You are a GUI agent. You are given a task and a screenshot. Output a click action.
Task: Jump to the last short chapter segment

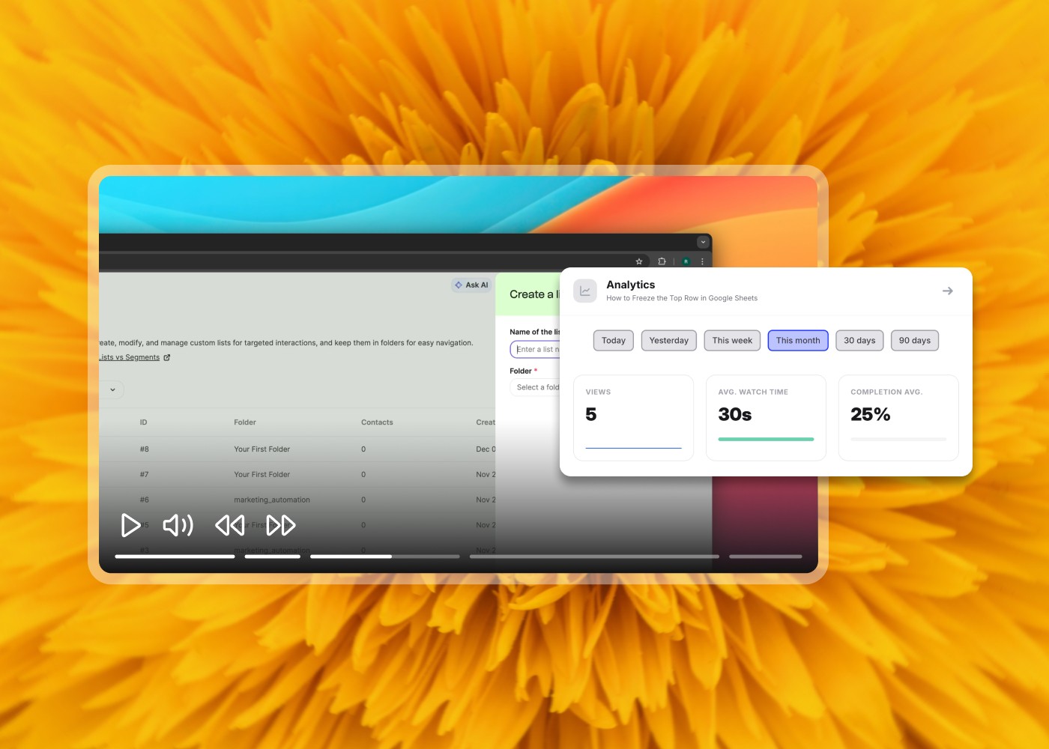pyautogui.click(x=766, y=557)
